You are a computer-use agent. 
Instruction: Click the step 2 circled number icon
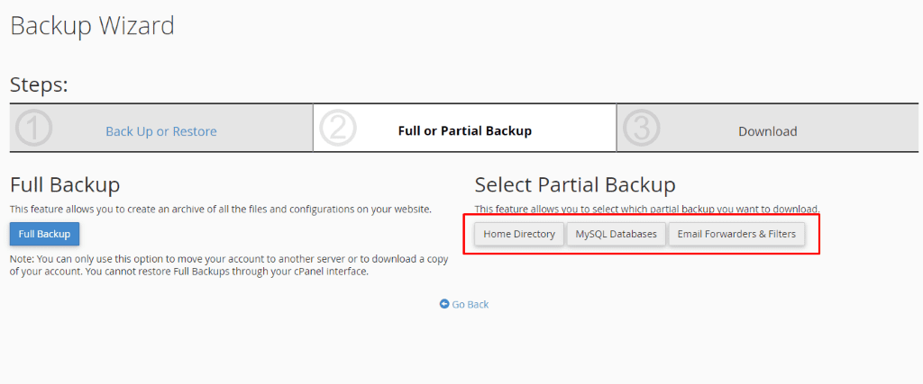point(338,129)
